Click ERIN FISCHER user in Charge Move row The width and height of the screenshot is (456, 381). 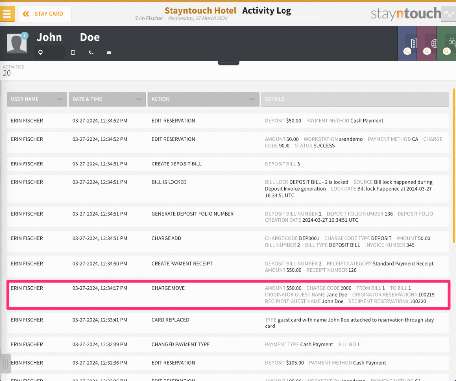27,288
